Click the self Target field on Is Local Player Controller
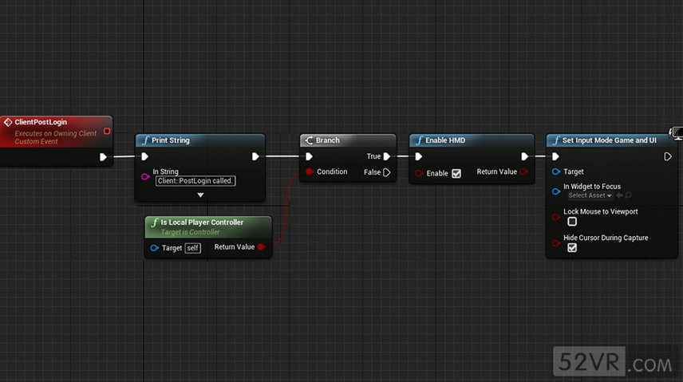Image resolution: width=683 pixels, height=382 pixels. pyautogui.click(x=192, y=248)
